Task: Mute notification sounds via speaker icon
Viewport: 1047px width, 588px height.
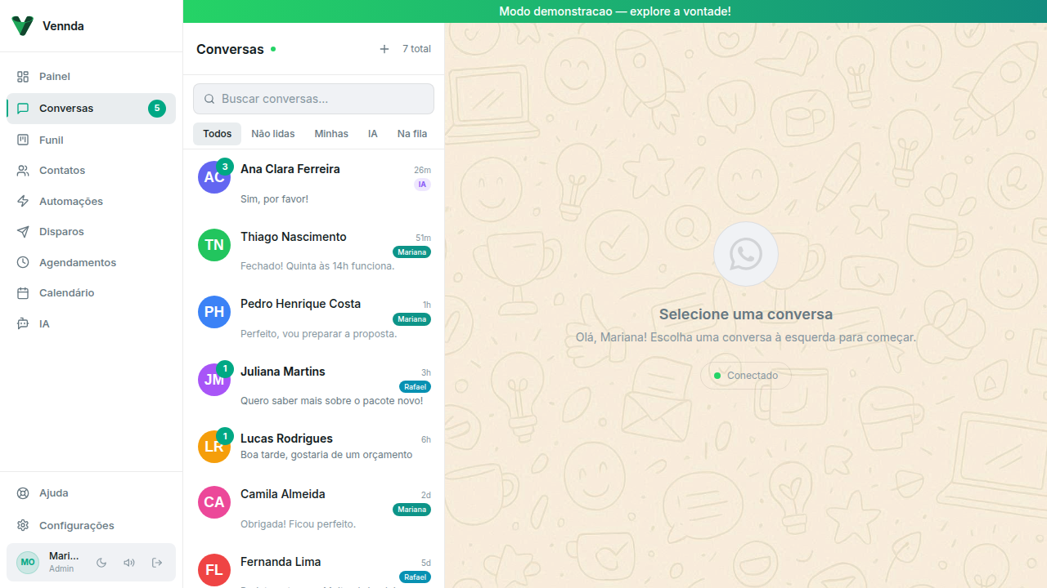Action: (x=129, y=562)
